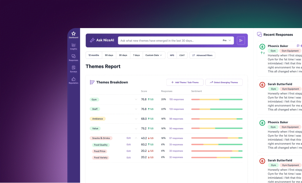This screenshot has height=183, width=302.
Task: Open the Pro model dropdown
Action: coord(227,40)
